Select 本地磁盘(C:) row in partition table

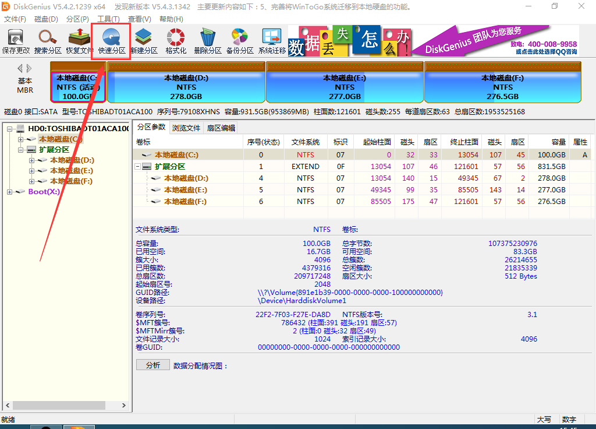(362, 154)
